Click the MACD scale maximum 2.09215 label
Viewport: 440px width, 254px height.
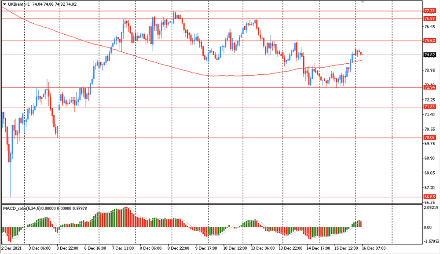(431, 207)
